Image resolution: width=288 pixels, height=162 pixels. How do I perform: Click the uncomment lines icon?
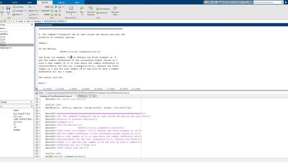(x=56, y=11)
